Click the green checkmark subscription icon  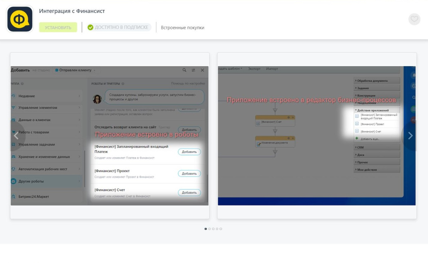point(90,27)
